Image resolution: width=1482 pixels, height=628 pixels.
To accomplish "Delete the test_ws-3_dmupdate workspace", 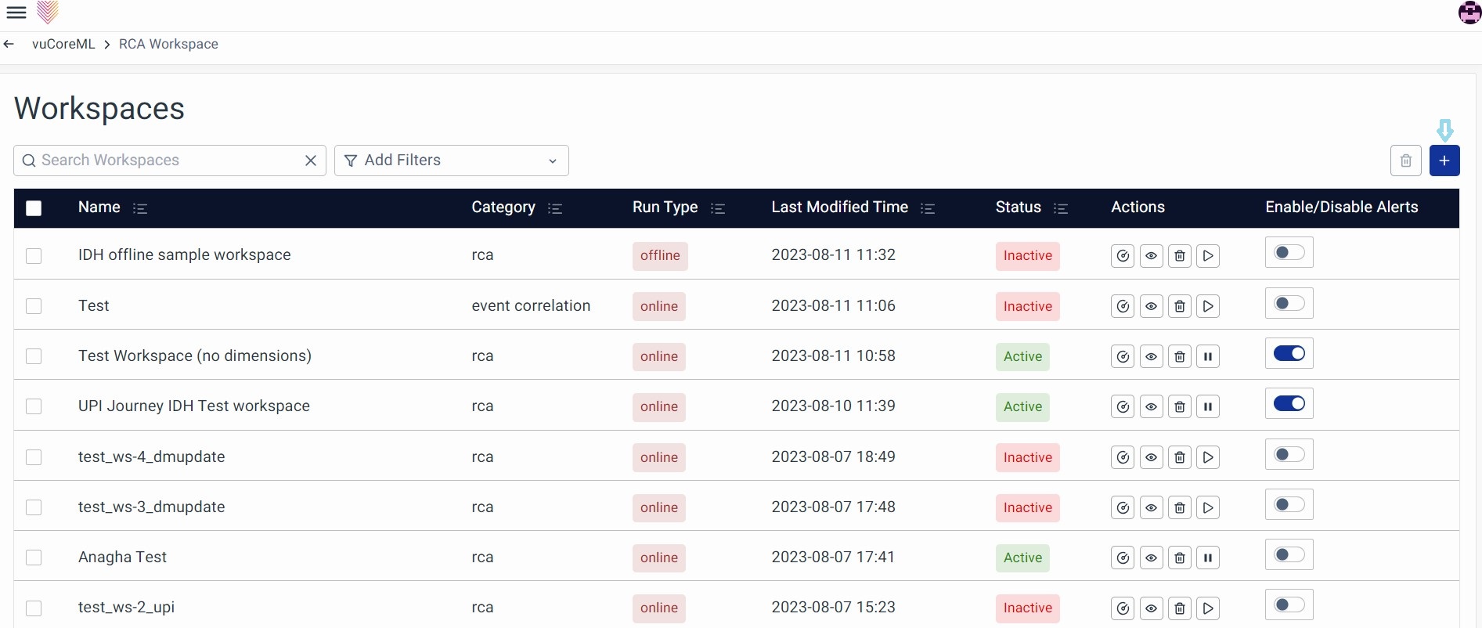I will point(1179,508).
